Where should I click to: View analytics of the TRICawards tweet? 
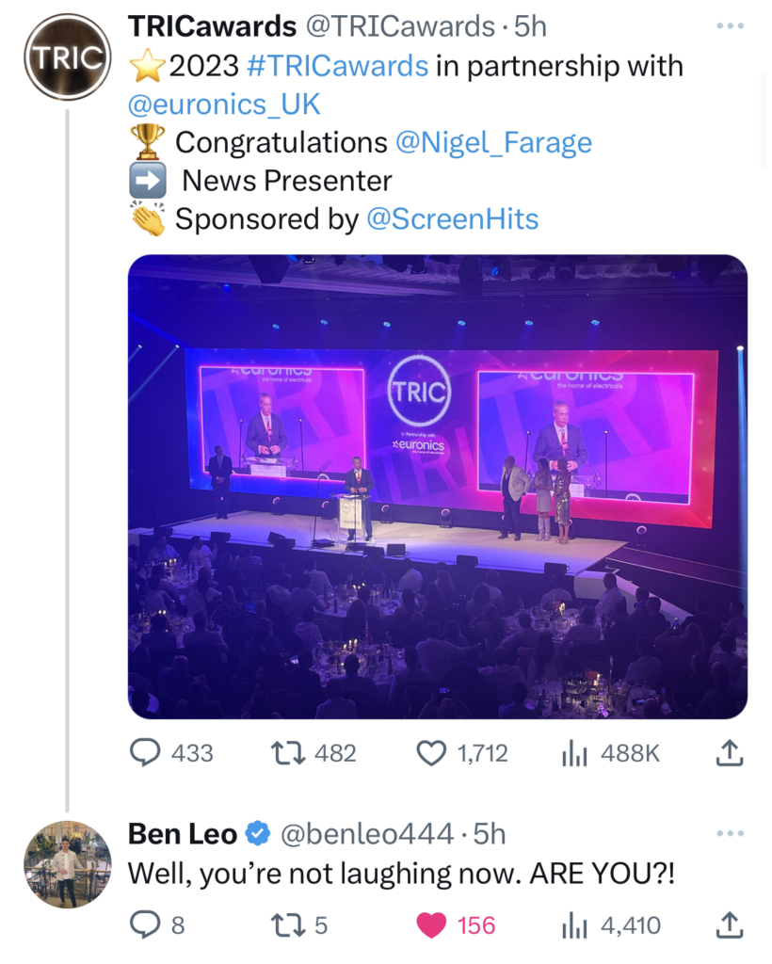[573, 753]
